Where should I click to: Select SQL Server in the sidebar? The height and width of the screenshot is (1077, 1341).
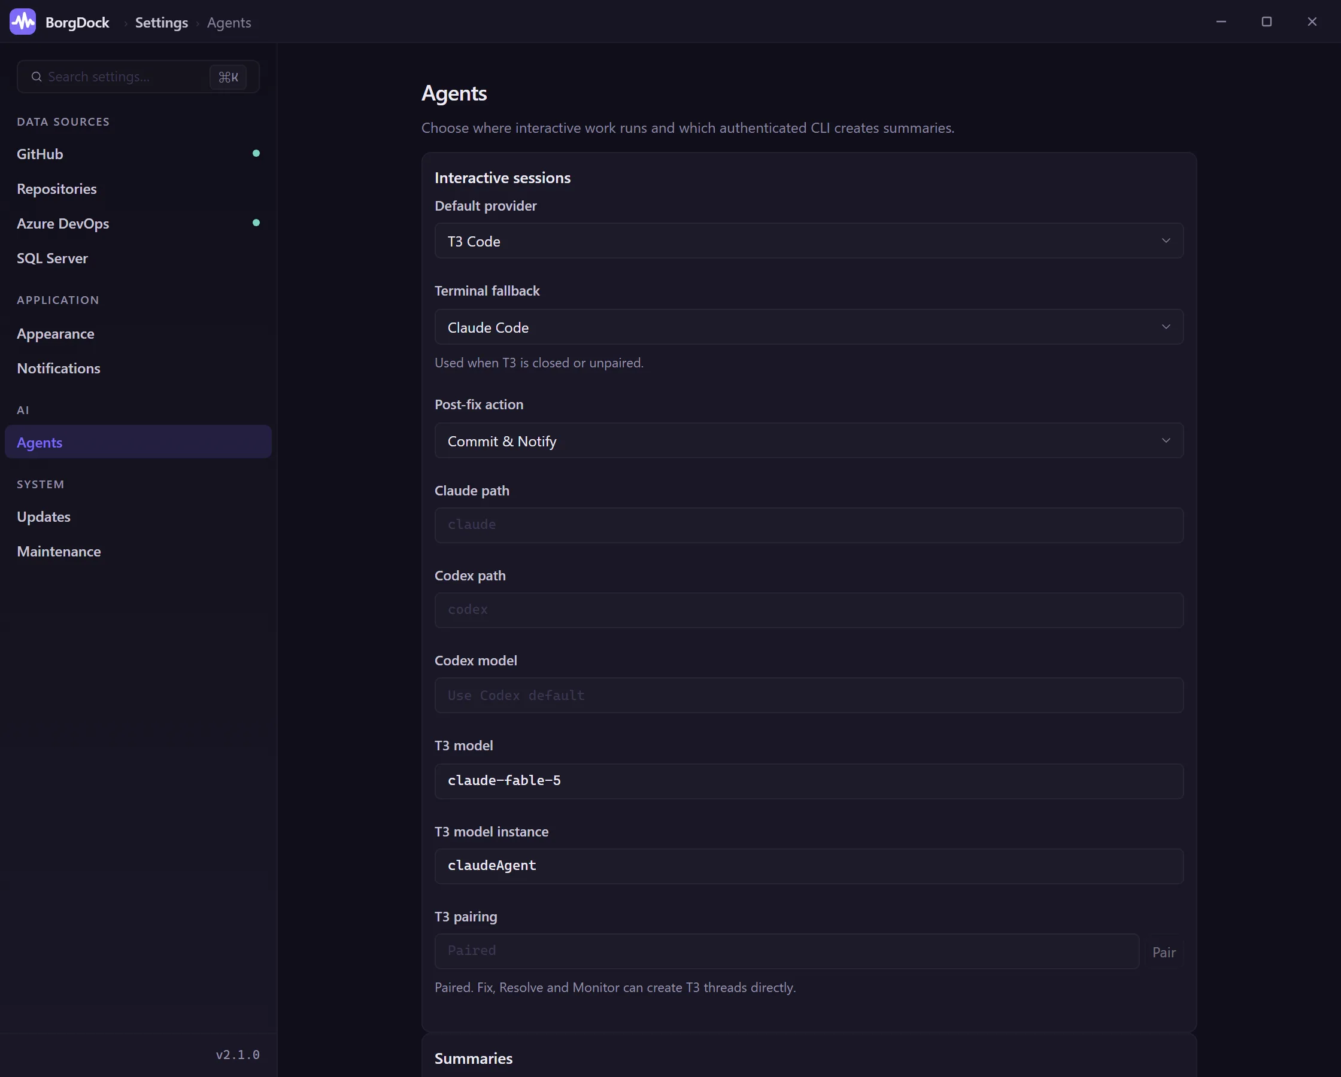coord(138,258)
